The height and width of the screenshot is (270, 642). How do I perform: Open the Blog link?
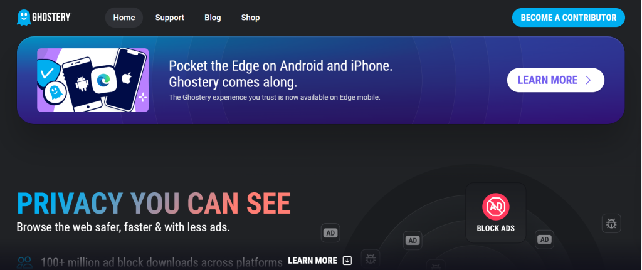[213, 18]
